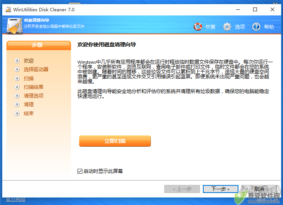Viewport: 283px width, 205px height.
Task: Click the broom disk cleaner logo icon
Action: [x=15, y=26]
